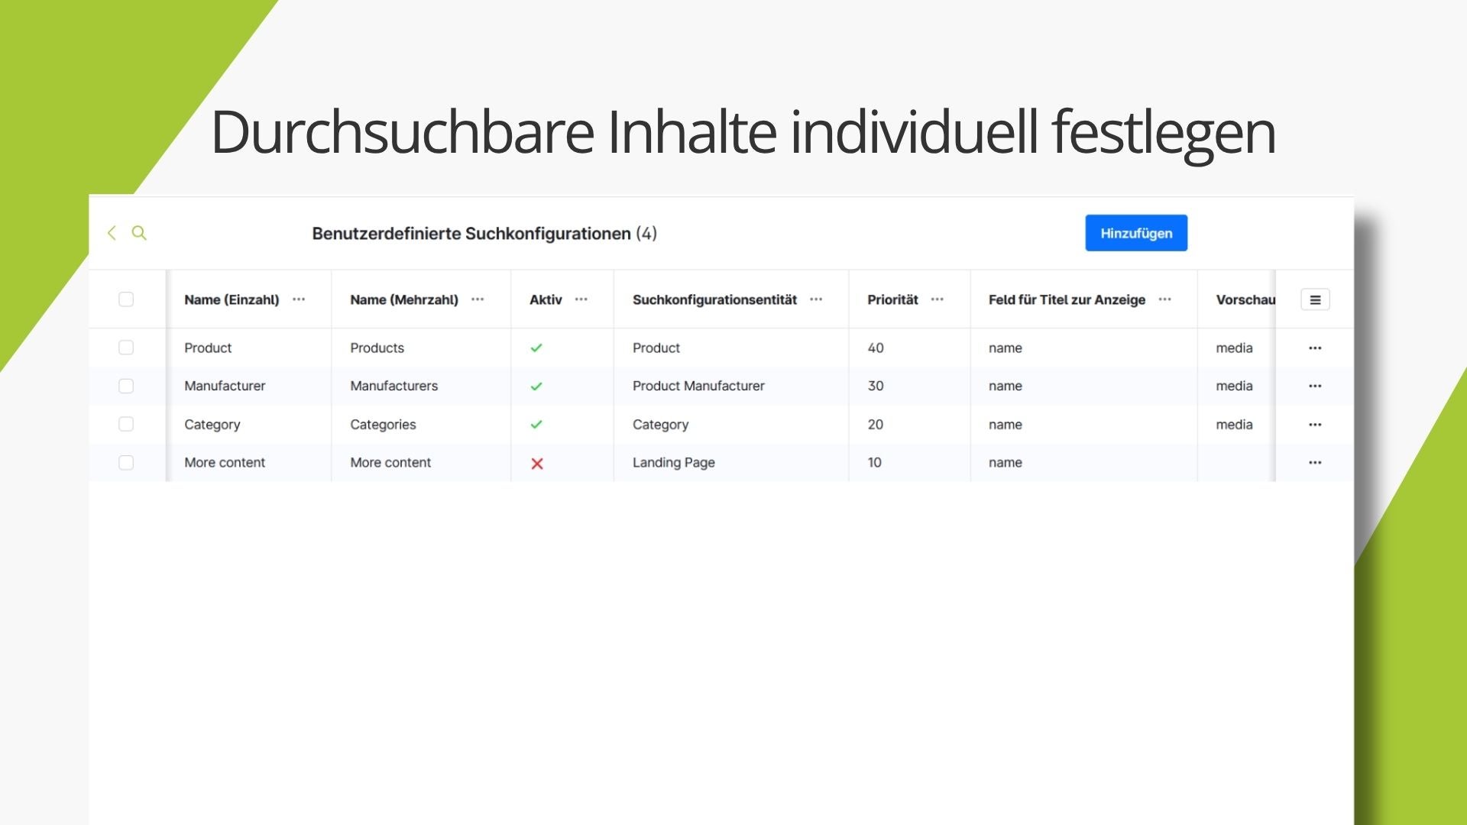Screen dimensions: 1467x825
Task: Open row actions for Manufacturer row
Action: tap(1315, 387)
